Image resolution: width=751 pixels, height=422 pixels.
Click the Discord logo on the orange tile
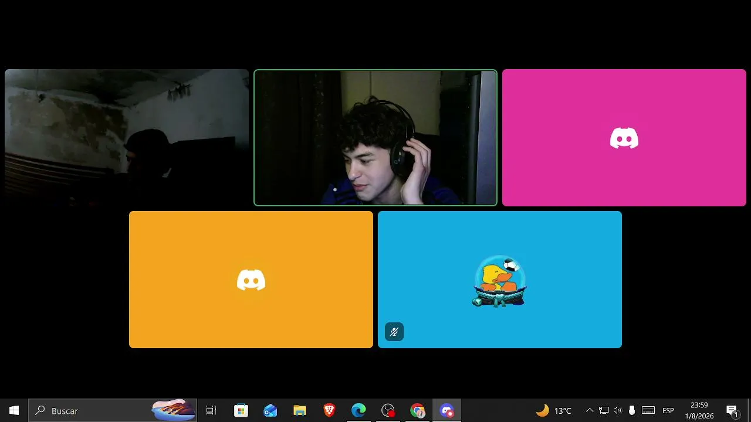(251, 280)
